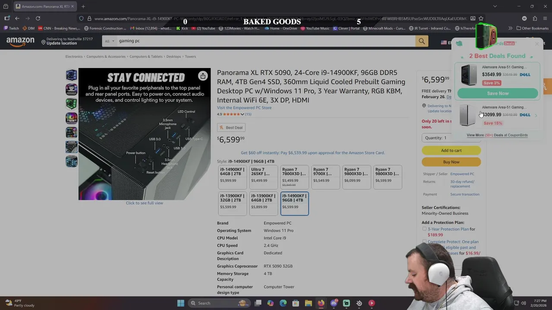
Task: Expand second Alienware deal with arrow
Action: [x=536, y=115]
